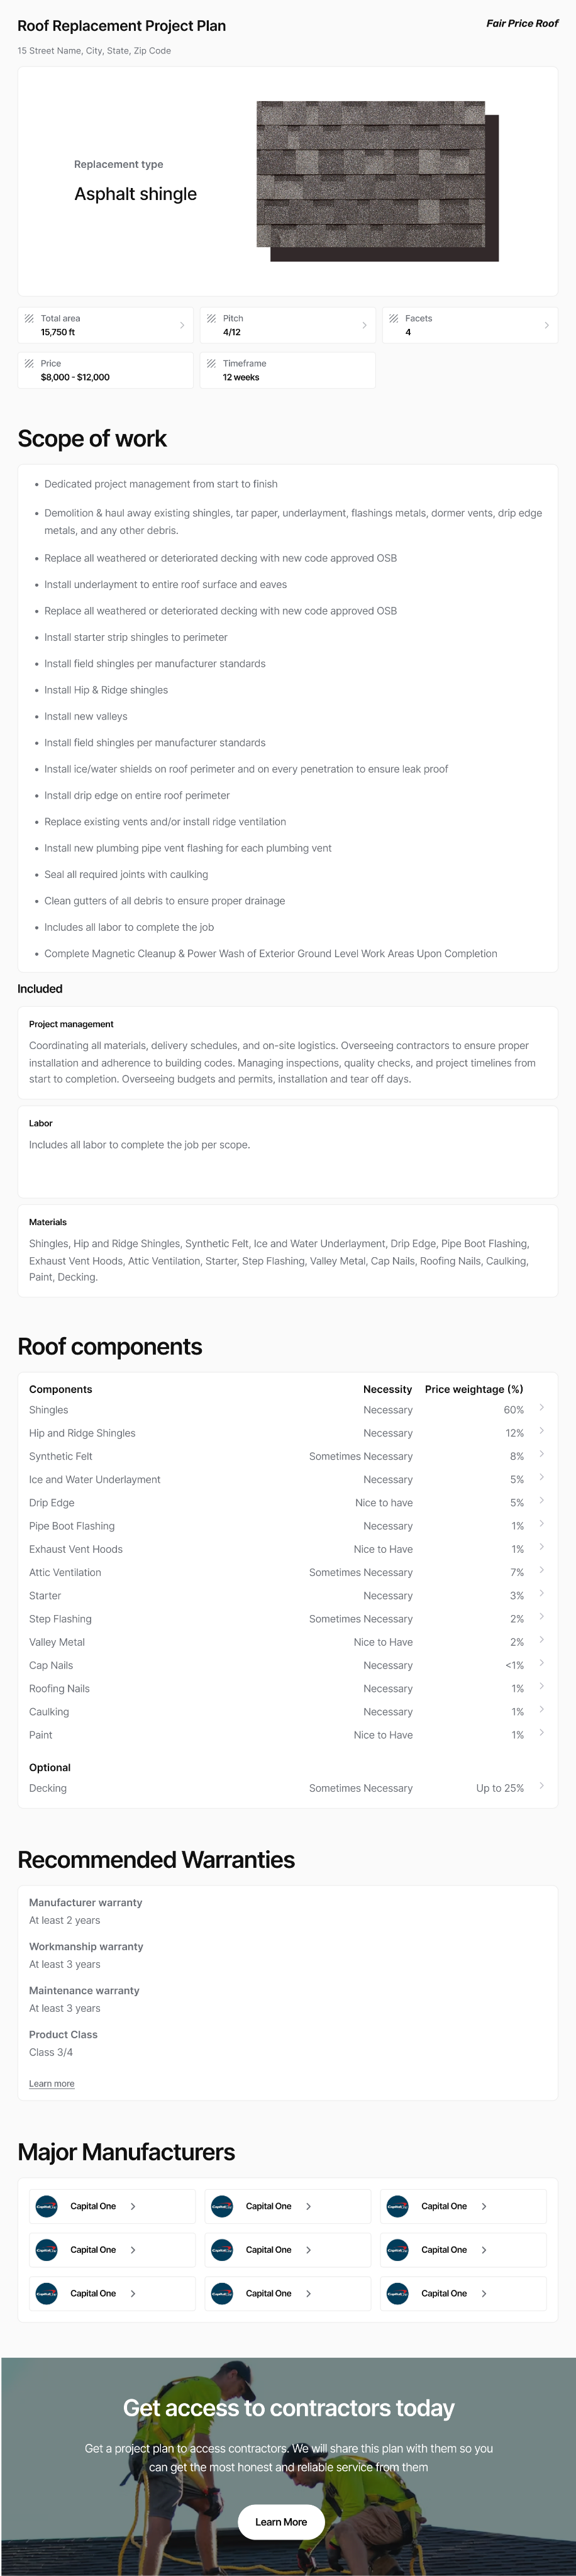Viewport: 576px width, 2576px height.
Task: Expand the Synthetic Felt row chevron
Action: click(x=541, y=1454)
